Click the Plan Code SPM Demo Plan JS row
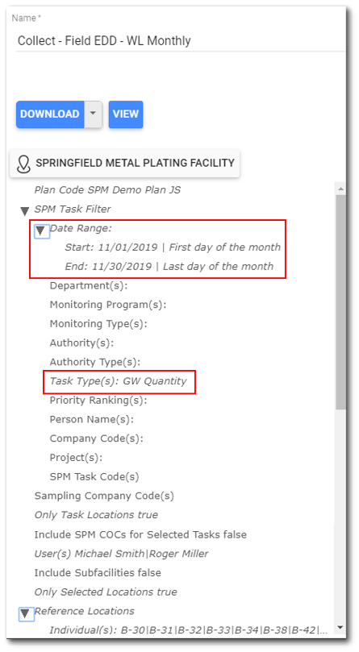 click(107, 190)
